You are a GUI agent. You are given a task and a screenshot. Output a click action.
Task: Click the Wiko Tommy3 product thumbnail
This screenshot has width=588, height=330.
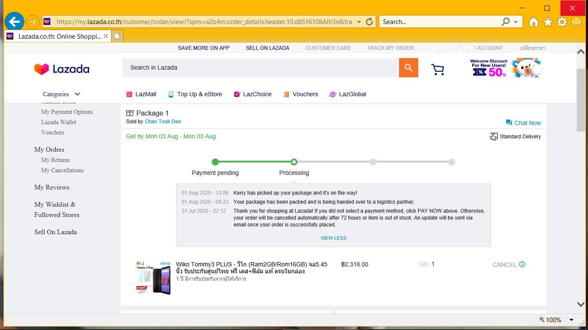tap(154, 278)
